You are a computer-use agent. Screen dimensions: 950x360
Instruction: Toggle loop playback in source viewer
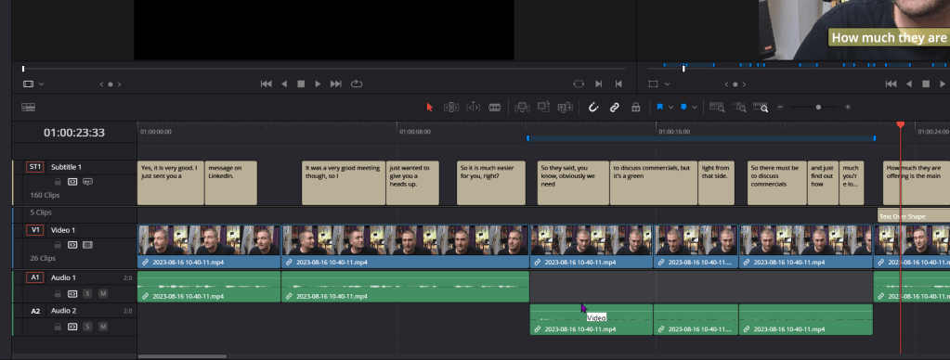pos(357,84)
